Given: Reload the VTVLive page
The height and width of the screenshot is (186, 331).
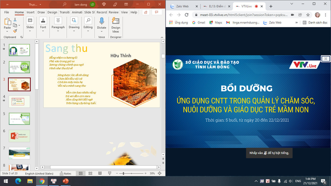Looking at the screenshot, I should [x=188, y=15].
